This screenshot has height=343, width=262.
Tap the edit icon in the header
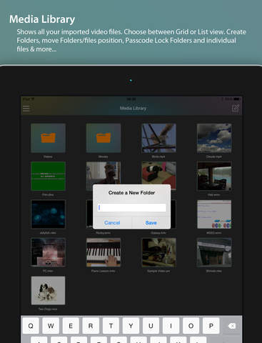tap(236, 109)
